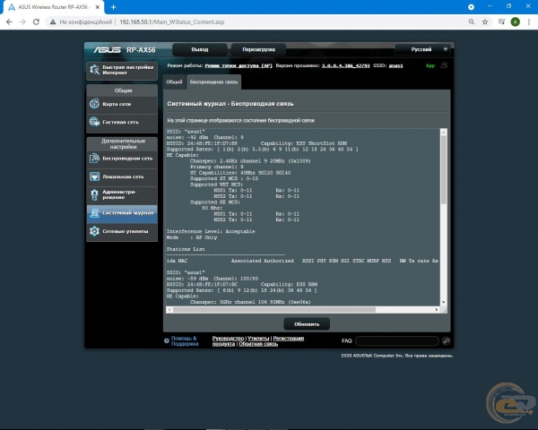Open Wireless (Беспроводная сеть) settings
The width and height of the screenshot is (538, 430).
[122, 159]
